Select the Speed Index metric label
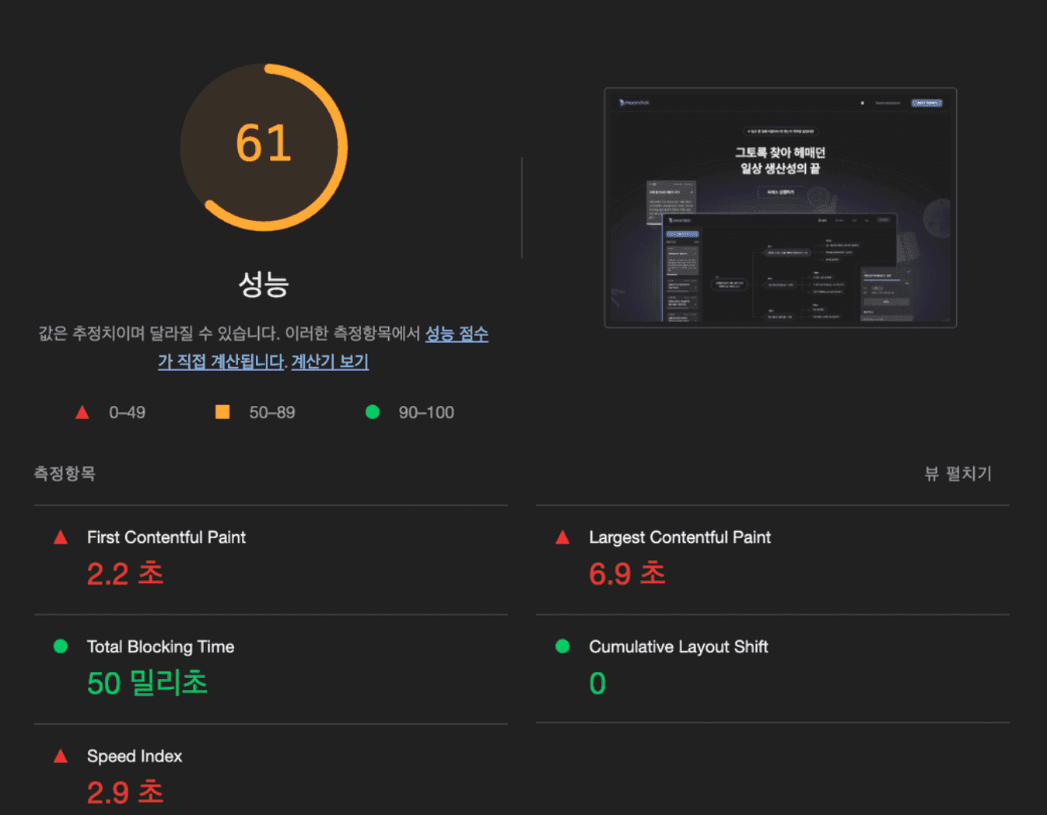 pyautogui.click(x=135, y=756)
